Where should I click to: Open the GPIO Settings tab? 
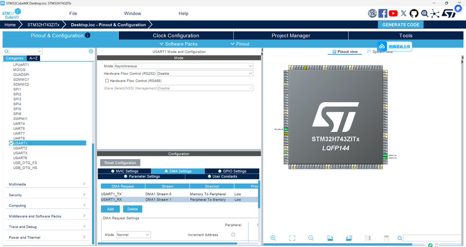232,171
